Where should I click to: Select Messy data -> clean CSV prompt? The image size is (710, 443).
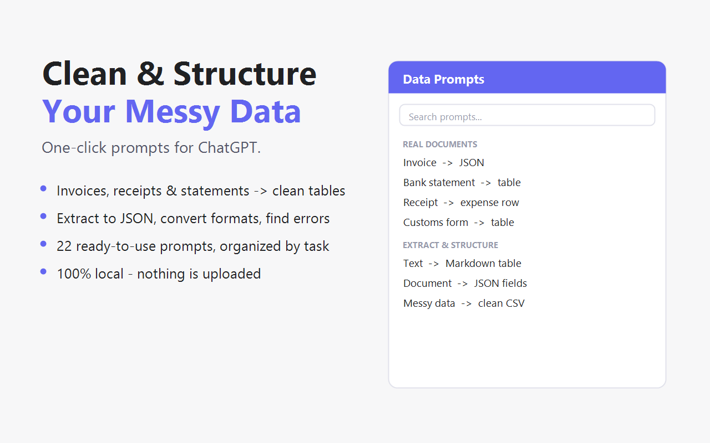(464, 303)
